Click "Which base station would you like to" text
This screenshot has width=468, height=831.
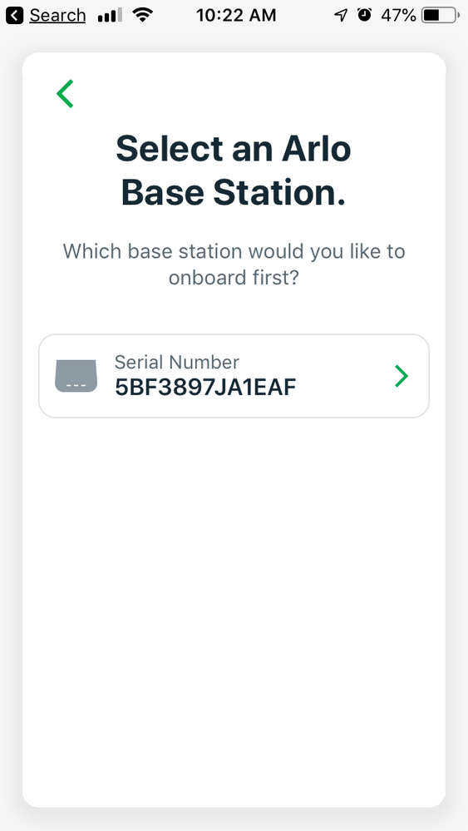(234, 250)
